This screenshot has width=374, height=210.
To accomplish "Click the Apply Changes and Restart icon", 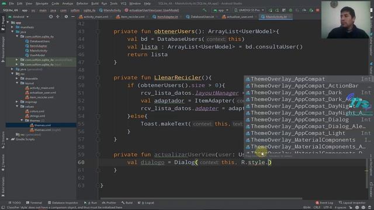I will pyautogui.click(x=277, y=10).
